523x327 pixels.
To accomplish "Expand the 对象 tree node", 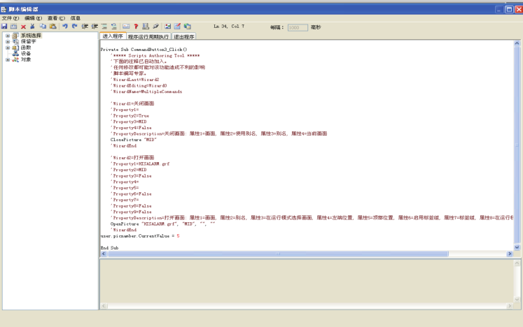I will point(8,59).
